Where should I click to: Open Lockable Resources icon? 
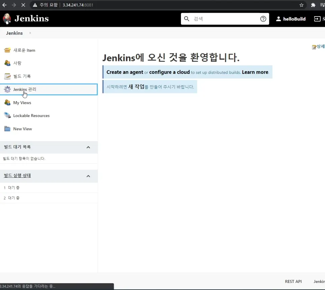point(7,116)
